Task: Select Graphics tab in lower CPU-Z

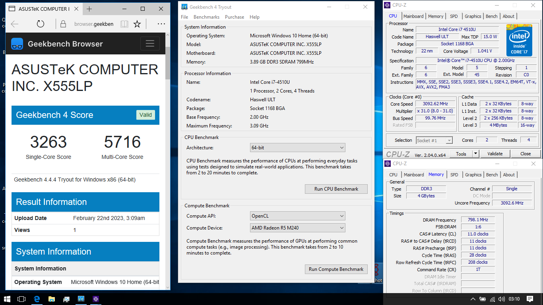Action: [x=473, y=175]
